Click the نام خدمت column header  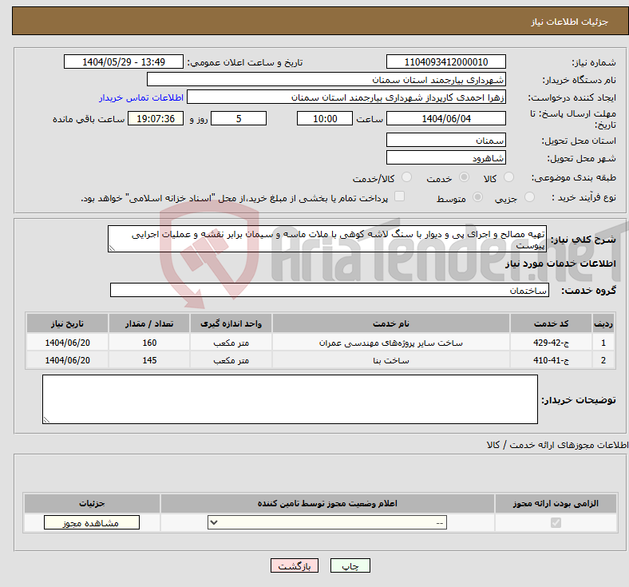pyautogui.click(x=390, y=323)
